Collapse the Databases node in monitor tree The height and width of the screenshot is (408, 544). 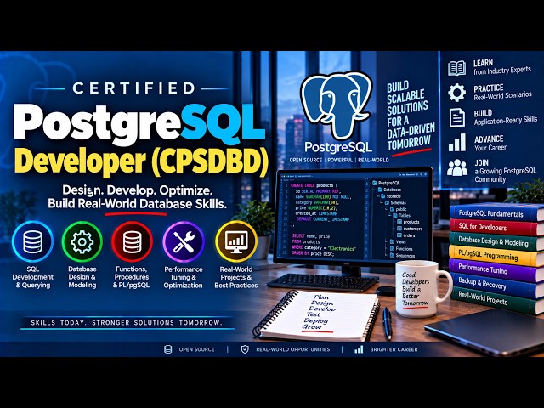pos(375,190)
